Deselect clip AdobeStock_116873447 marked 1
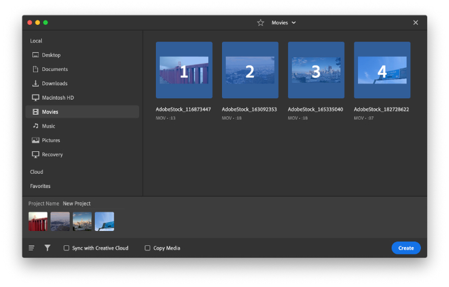 tap(184, 70)
